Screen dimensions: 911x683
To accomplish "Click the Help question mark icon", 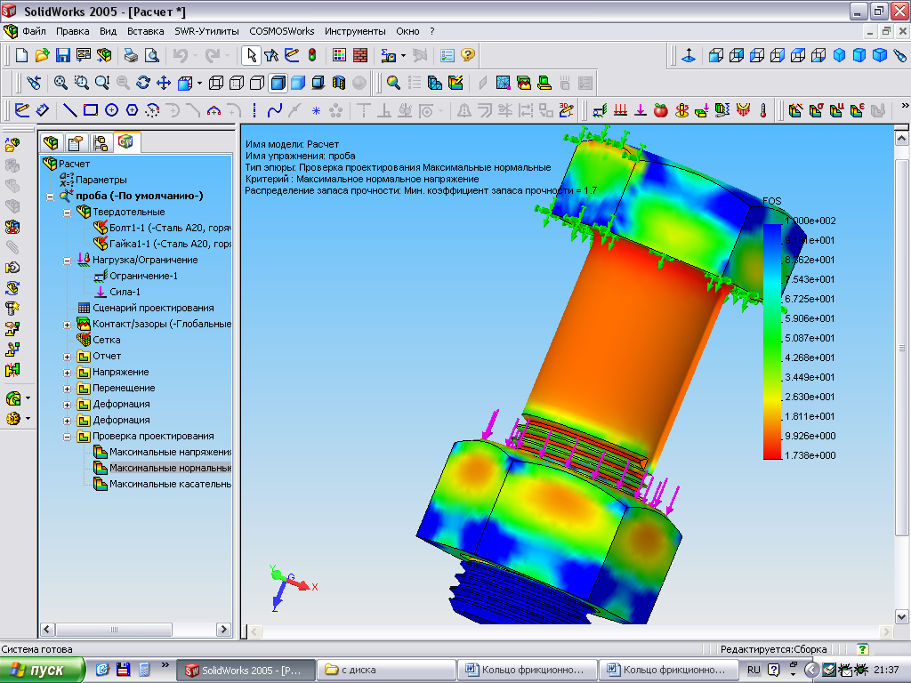I will tap(468, 55).
